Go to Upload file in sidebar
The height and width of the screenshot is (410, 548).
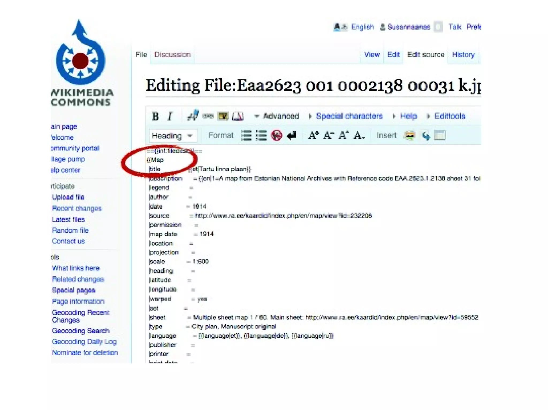tap(68, 197)
